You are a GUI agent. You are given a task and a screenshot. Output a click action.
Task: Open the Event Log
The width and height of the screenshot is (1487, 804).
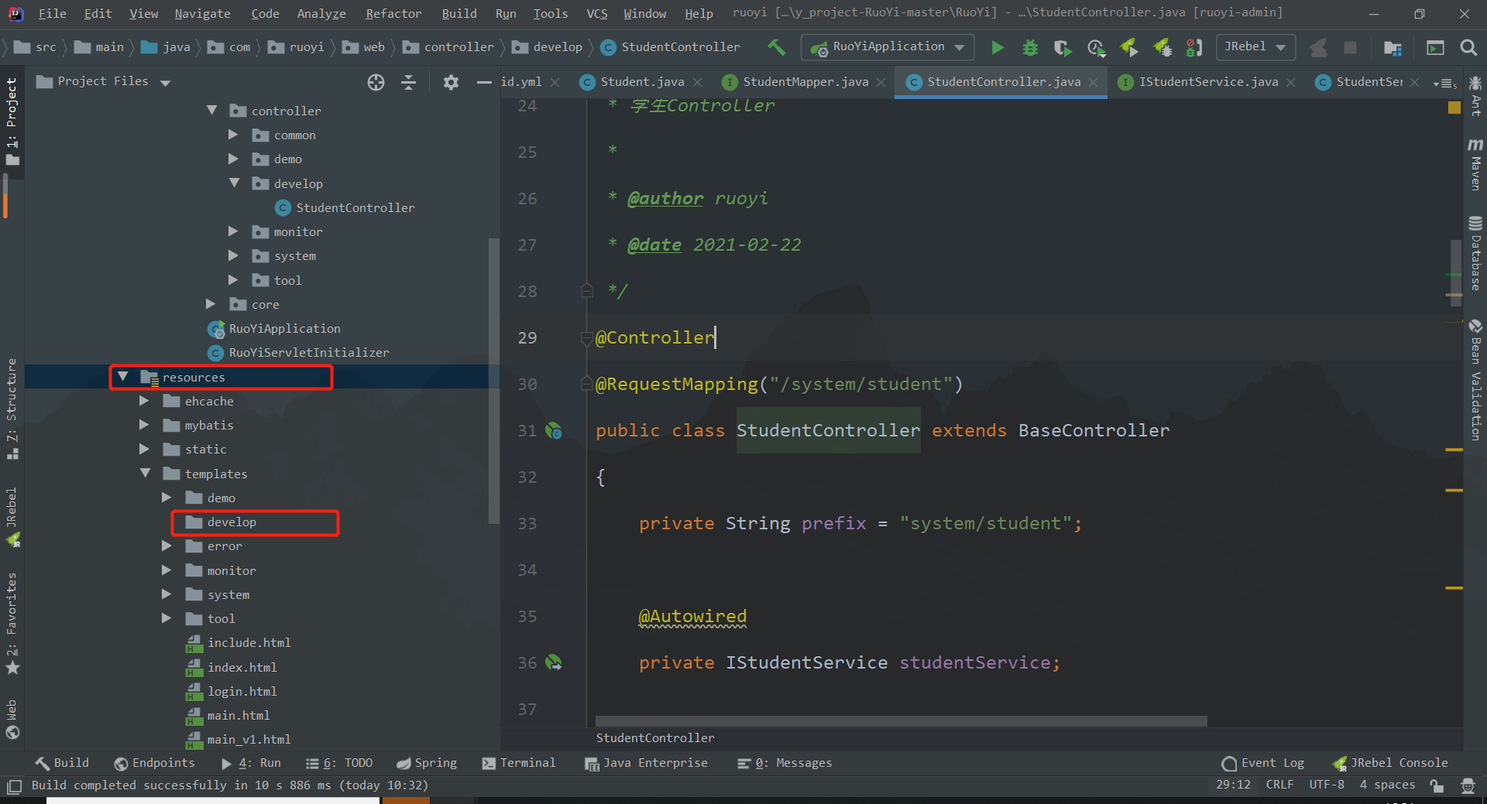point(1262,763)
